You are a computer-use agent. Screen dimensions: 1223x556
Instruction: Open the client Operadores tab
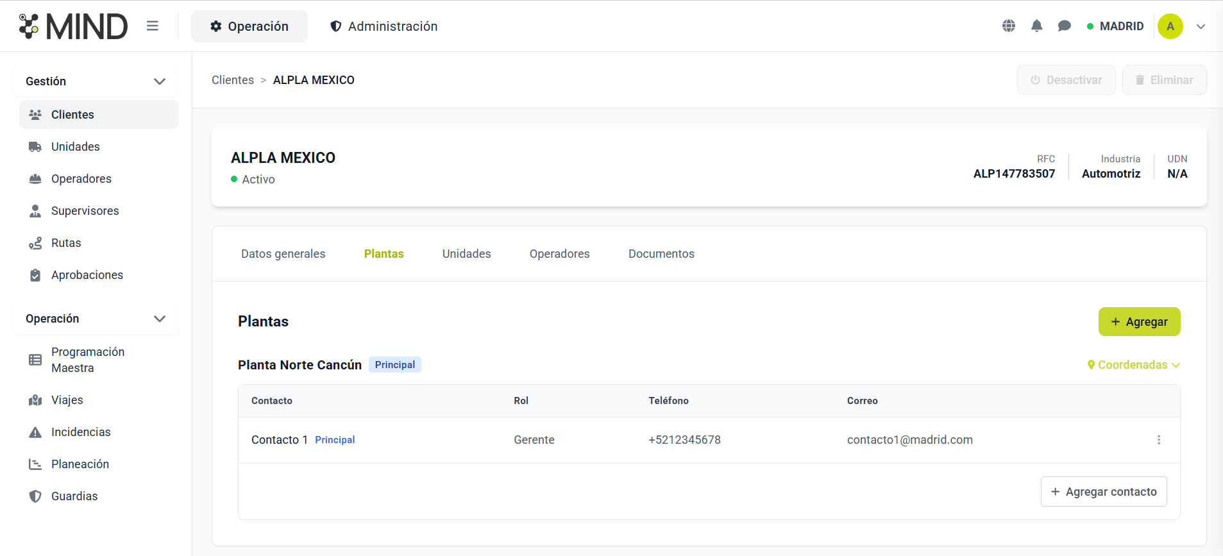[x=560, y=254]
